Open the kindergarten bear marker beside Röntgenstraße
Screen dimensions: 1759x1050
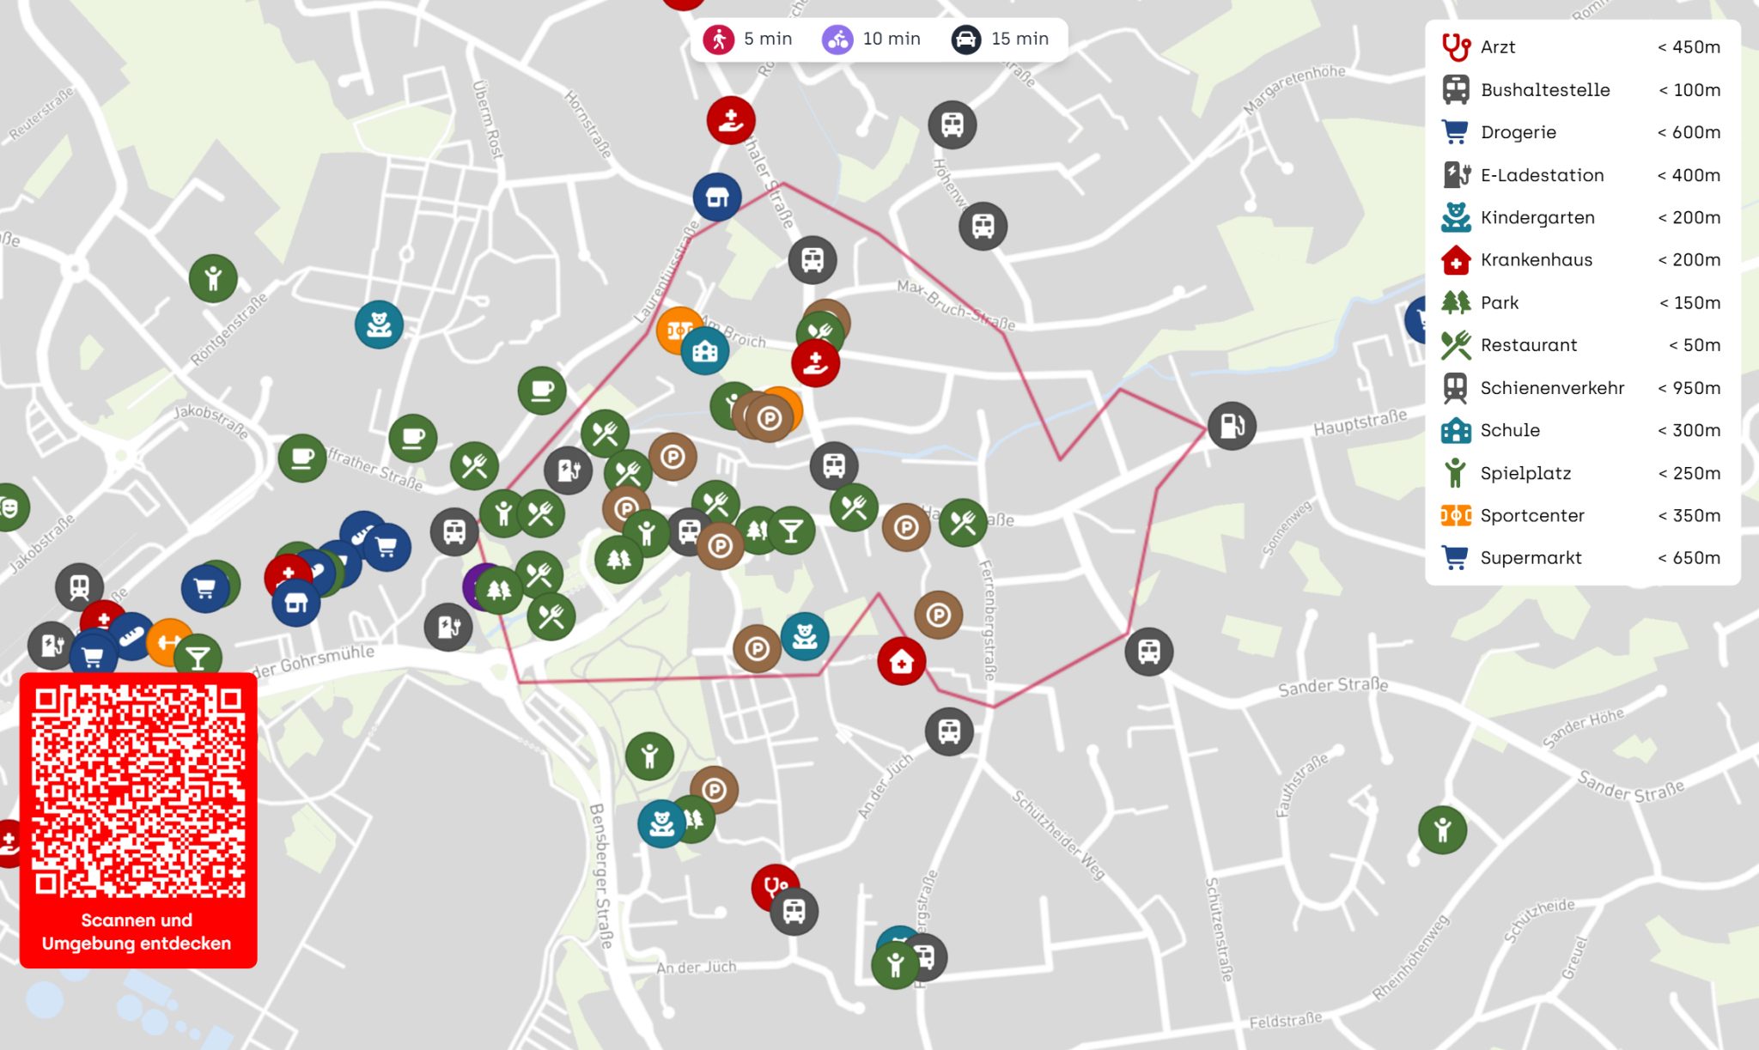pyautogui.click(x=379, y=325)
